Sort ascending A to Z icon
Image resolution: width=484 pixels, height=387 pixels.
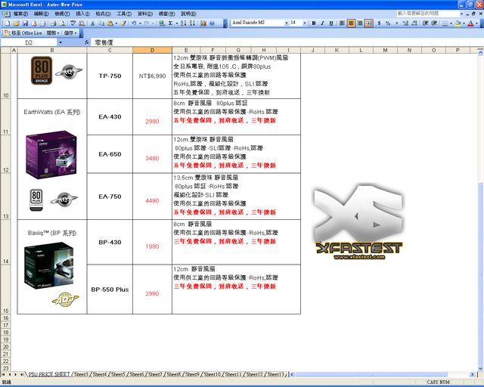coord(184,23)
